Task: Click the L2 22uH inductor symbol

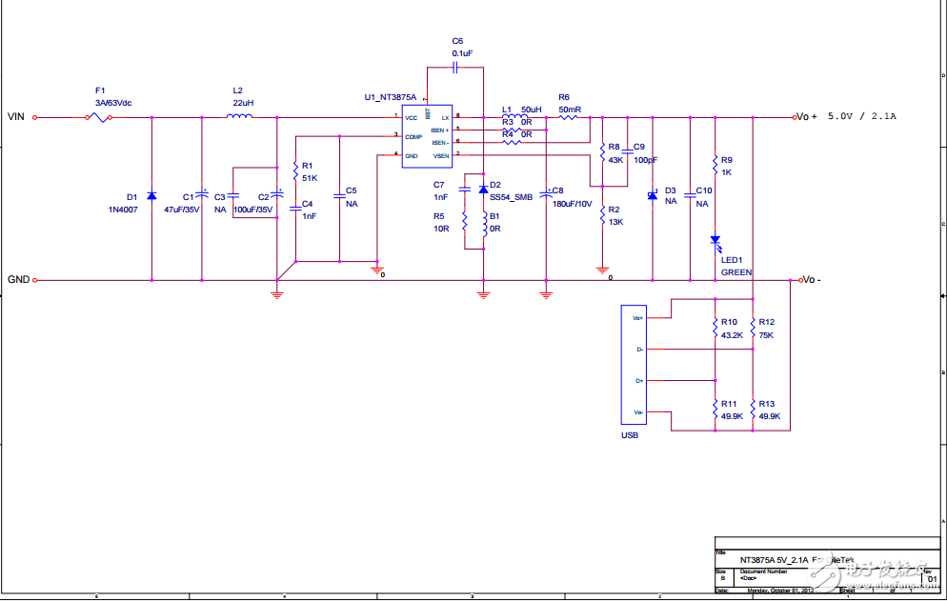Action: click(238, 117)
